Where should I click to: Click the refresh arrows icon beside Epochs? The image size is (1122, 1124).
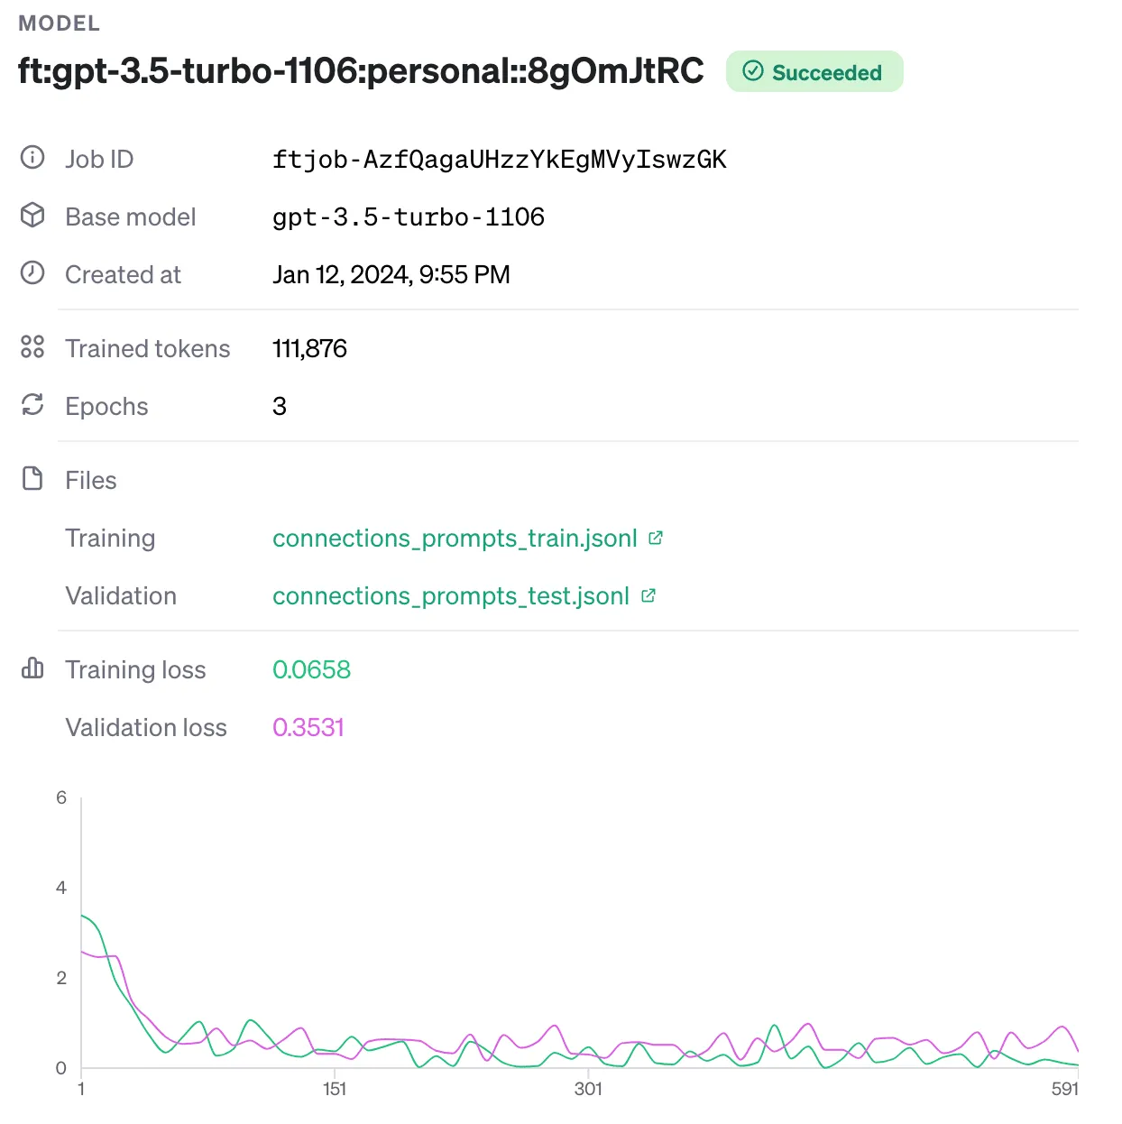[32, 405]
